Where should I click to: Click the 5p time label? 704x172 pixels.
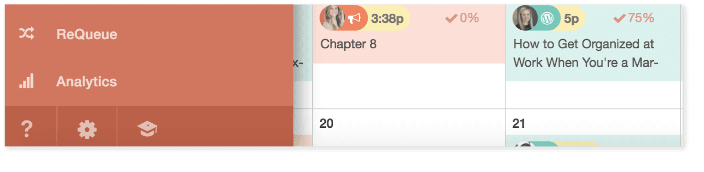(x=571, y=19)
